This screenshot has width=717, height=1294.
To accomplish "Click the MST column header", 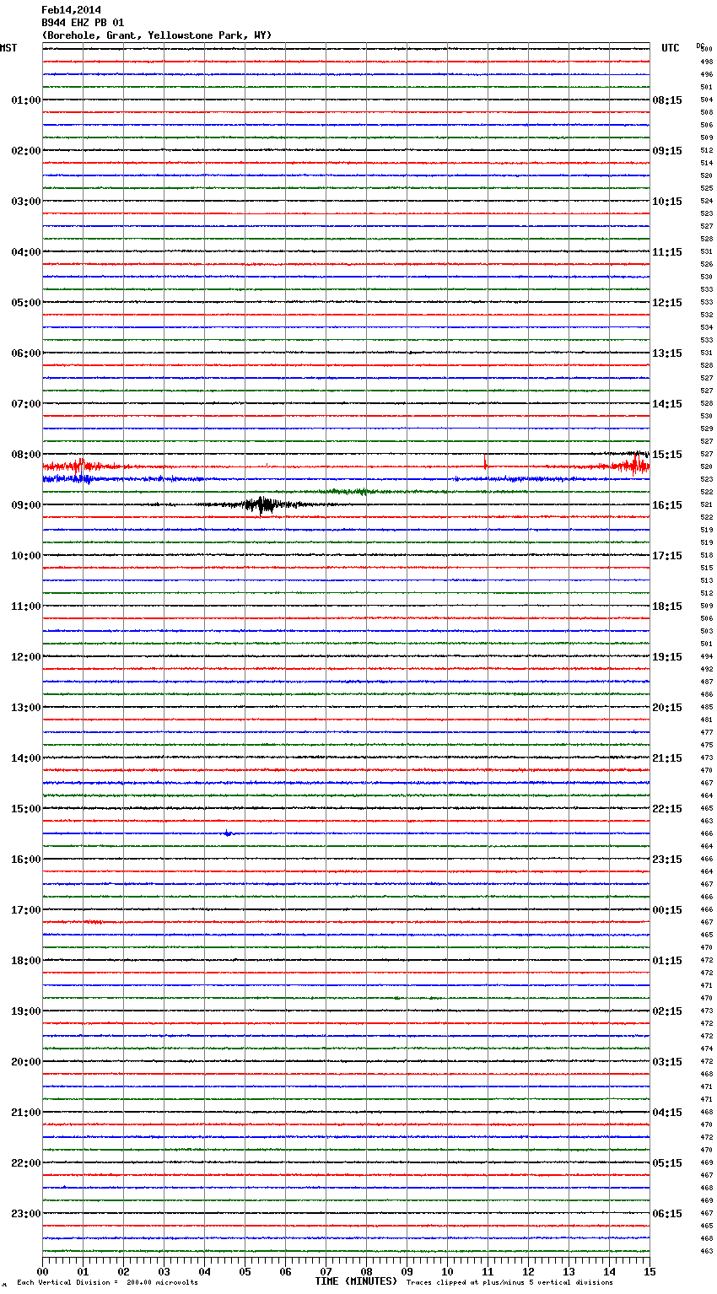I will 8,48.
